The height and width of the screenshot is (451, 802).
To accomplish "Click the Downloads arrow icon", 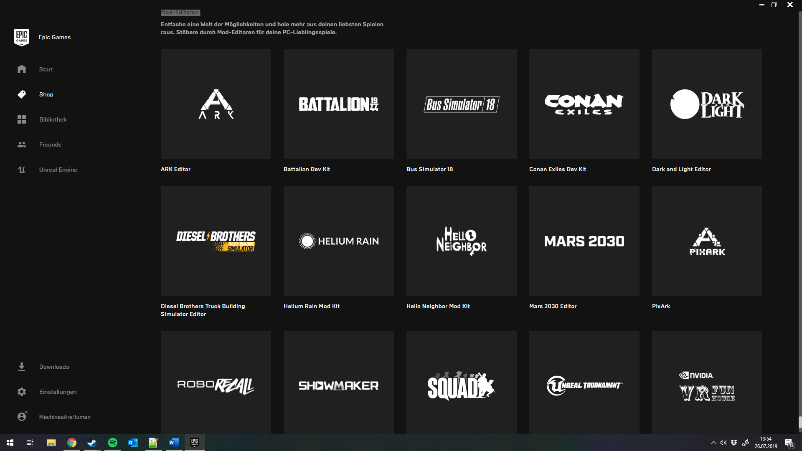I will (x=22, y=367).
